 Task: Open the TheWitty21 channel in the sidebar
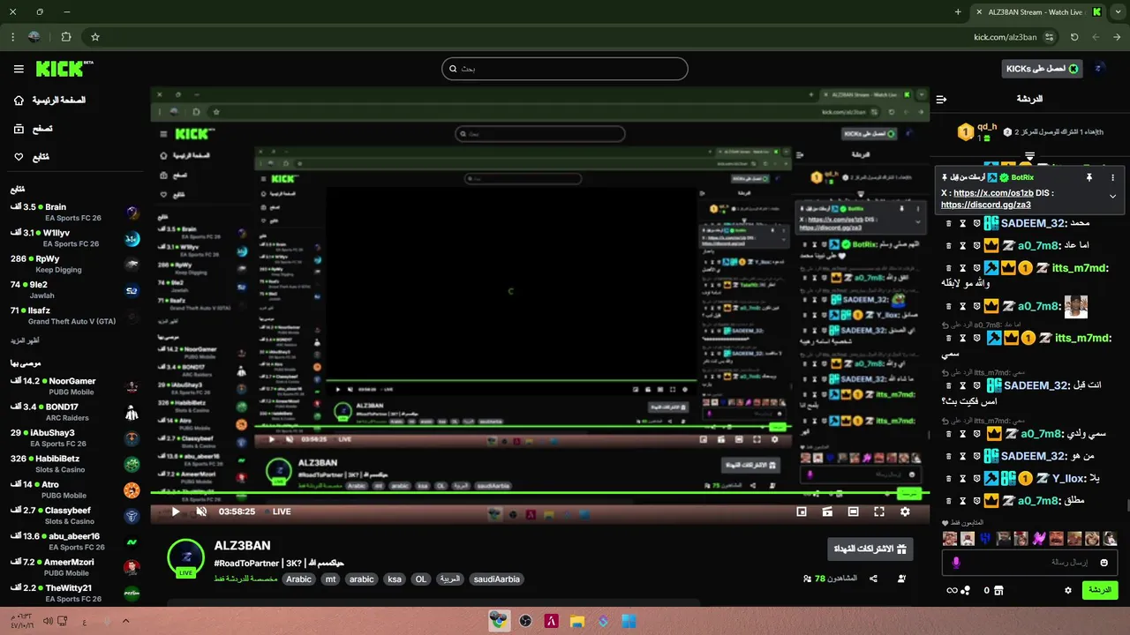[x=75, y=593]
